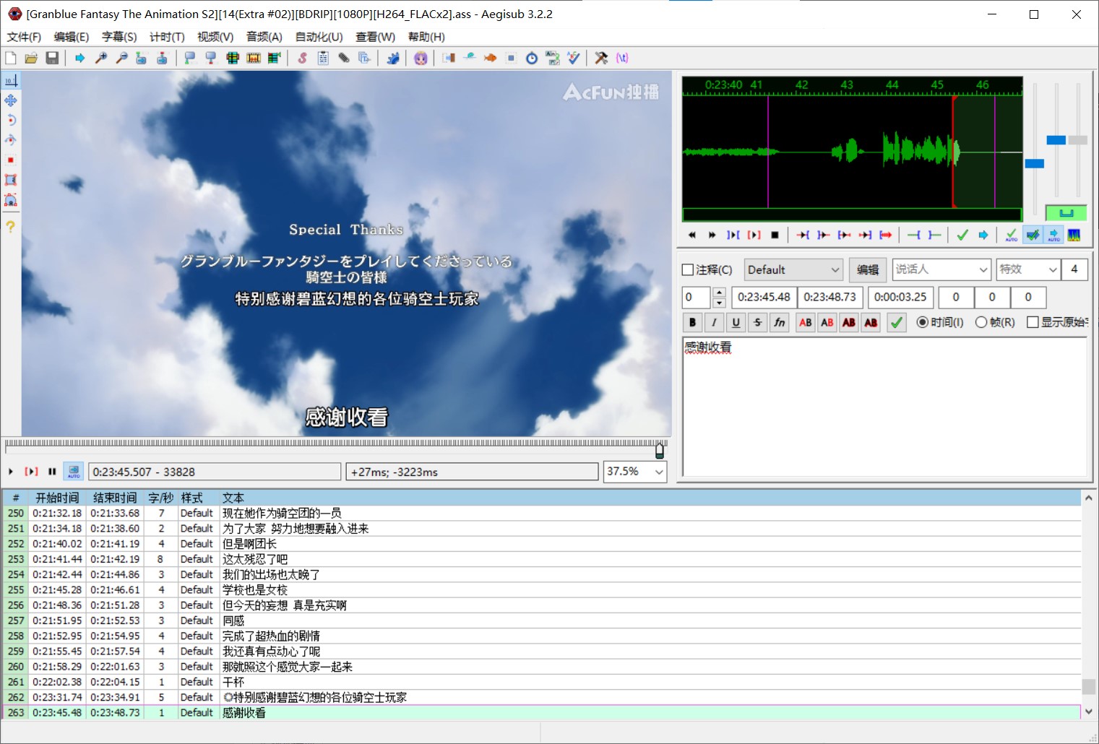This screenshot has width=1099, height=744.
Task: Apply italic formatting with I button
Action: pyautogui.click(x=714, y=322)
